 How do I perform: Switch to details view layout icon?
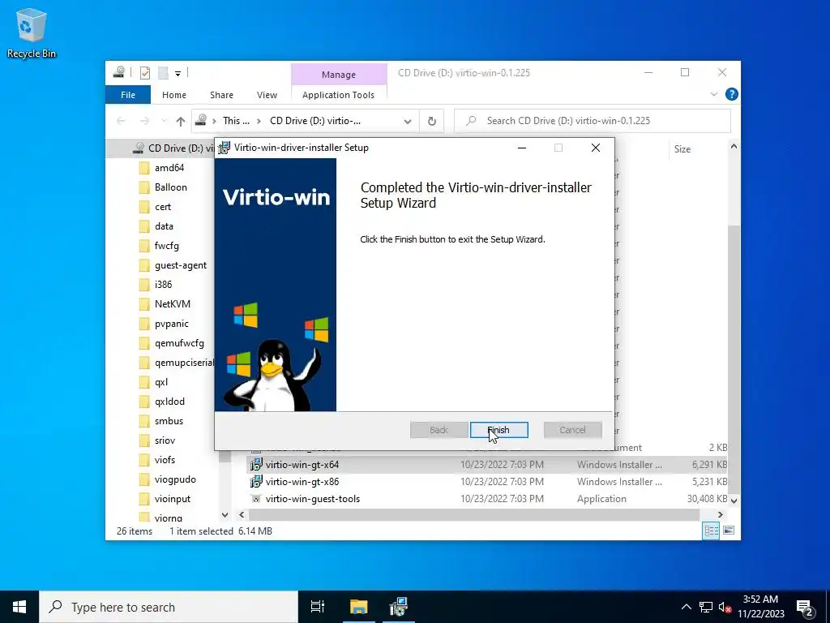pos(711,531)
